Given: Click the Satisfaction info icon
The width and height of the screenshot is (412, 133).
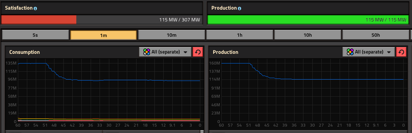Looking at the screenshot, I should point(35,8).
